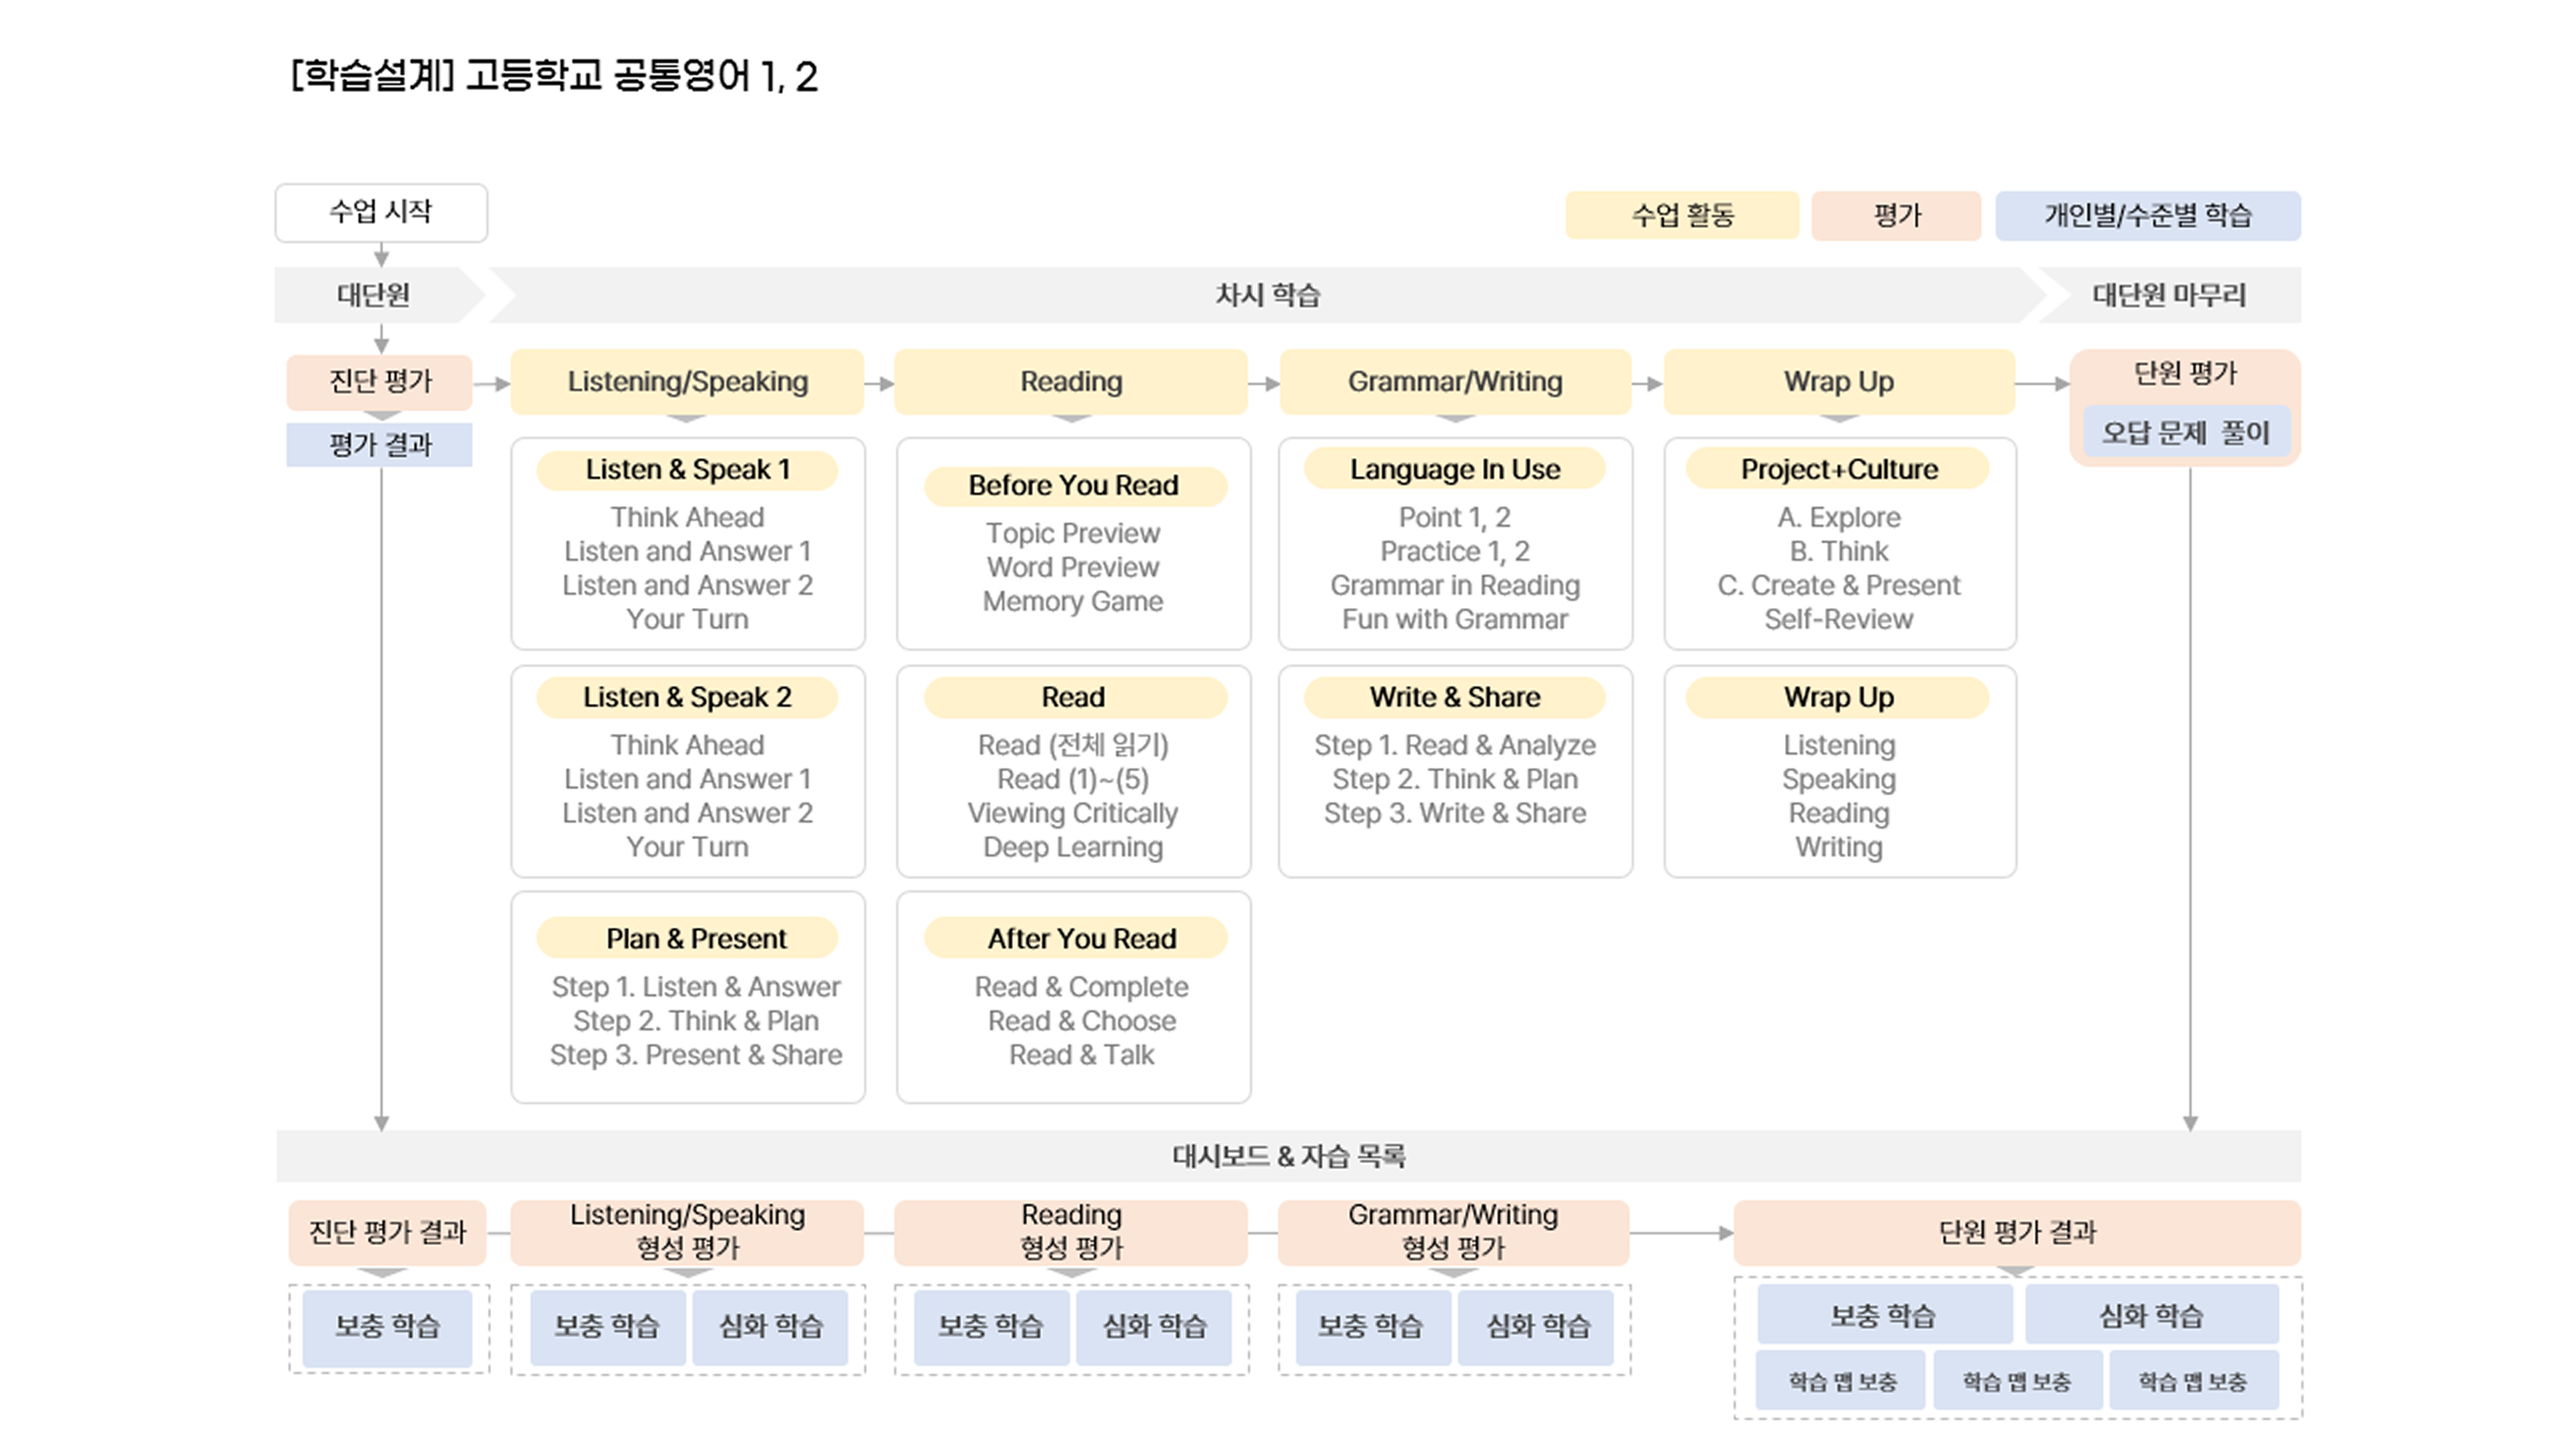Click Deep Learning text
This screenshot has height=1448, width=2576.
click(x=1073, y=847)
